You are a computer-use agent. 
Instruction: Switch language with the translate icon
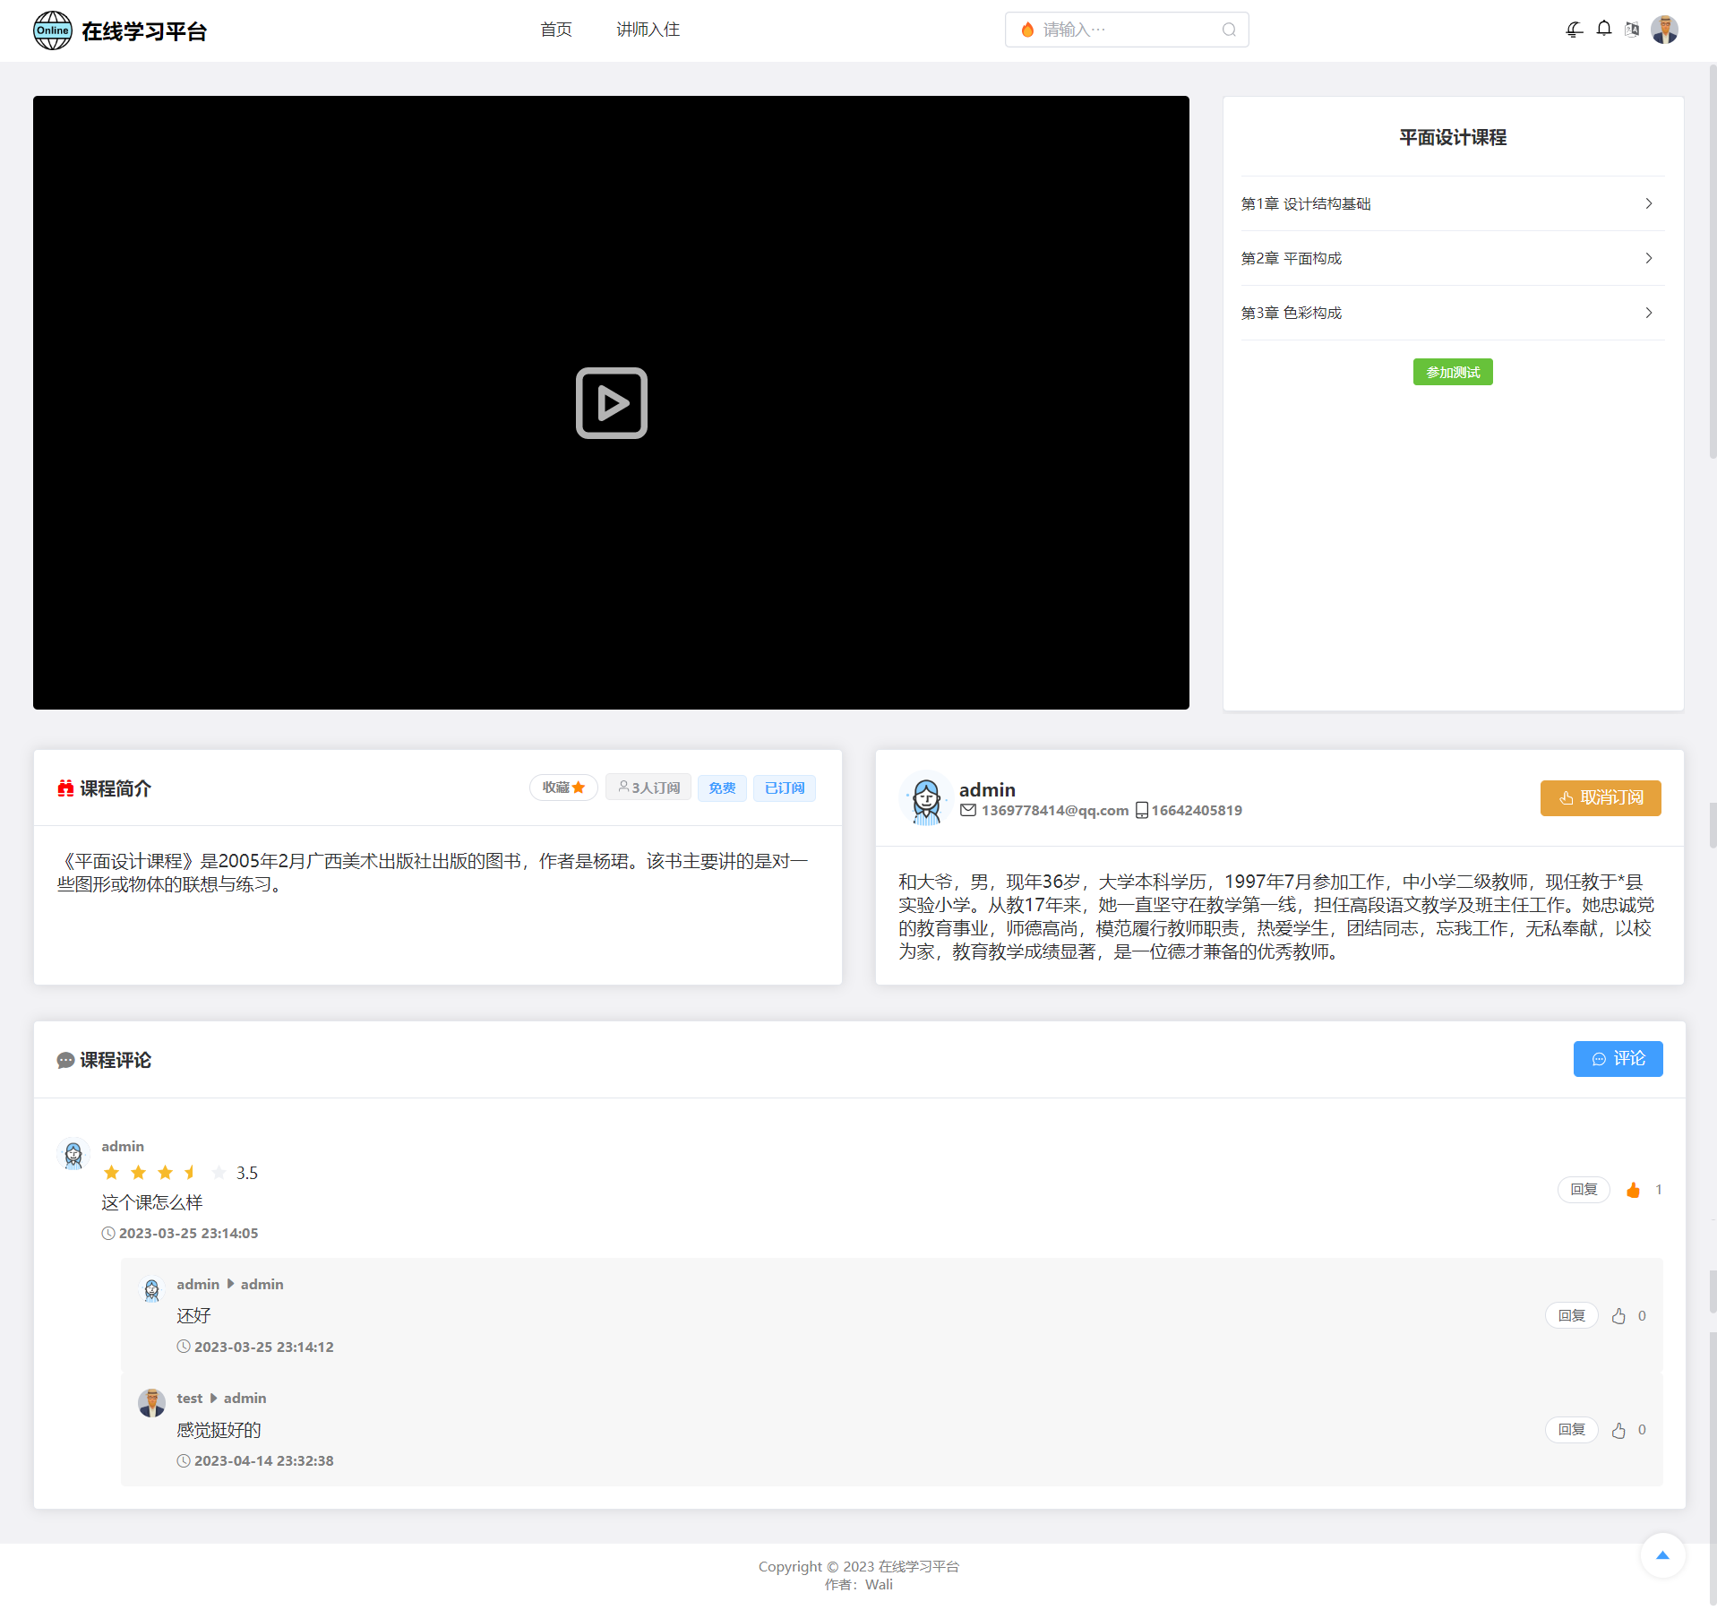(x=1633, y=30)
